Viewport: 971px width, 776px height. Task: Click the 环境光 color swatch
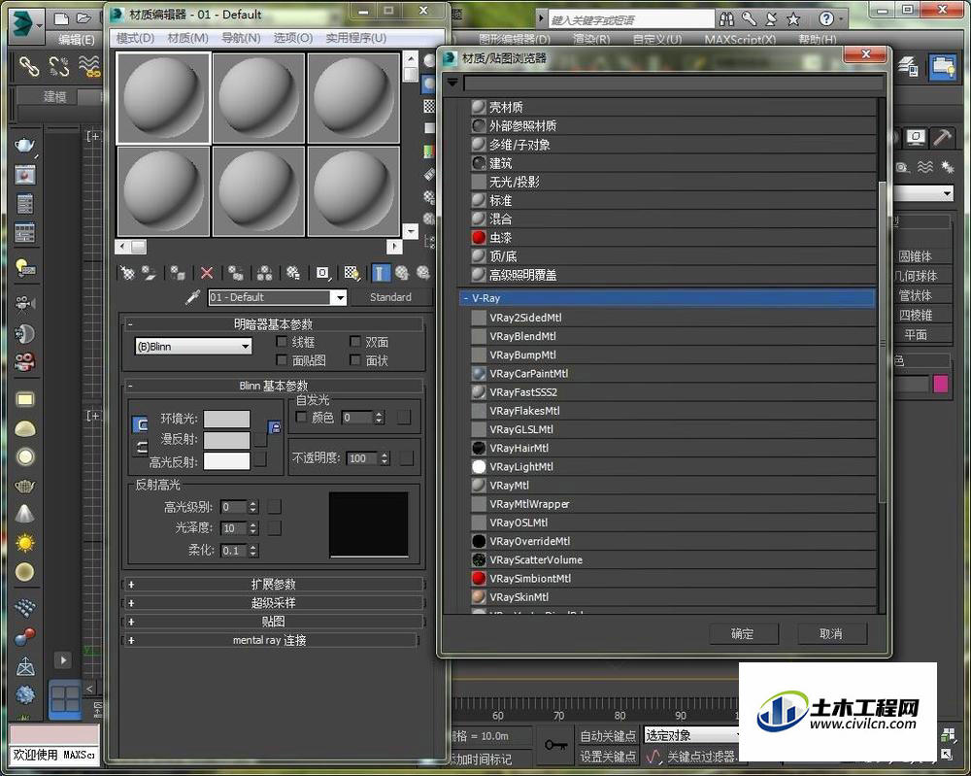click(226, 419)
